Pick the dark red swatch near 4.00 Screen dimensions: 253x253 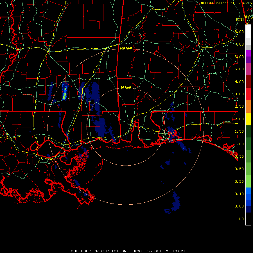(248, 82)
